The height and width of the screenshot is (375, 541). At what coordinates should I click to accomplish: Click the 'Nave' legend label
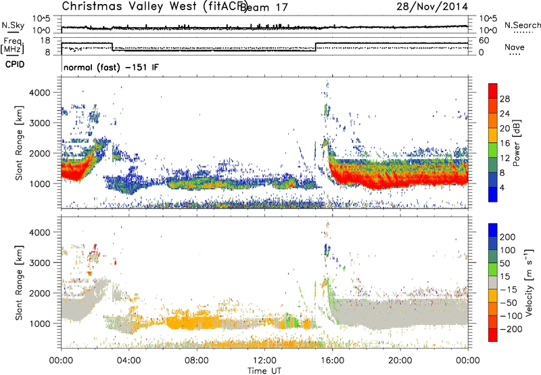[515, 47]
